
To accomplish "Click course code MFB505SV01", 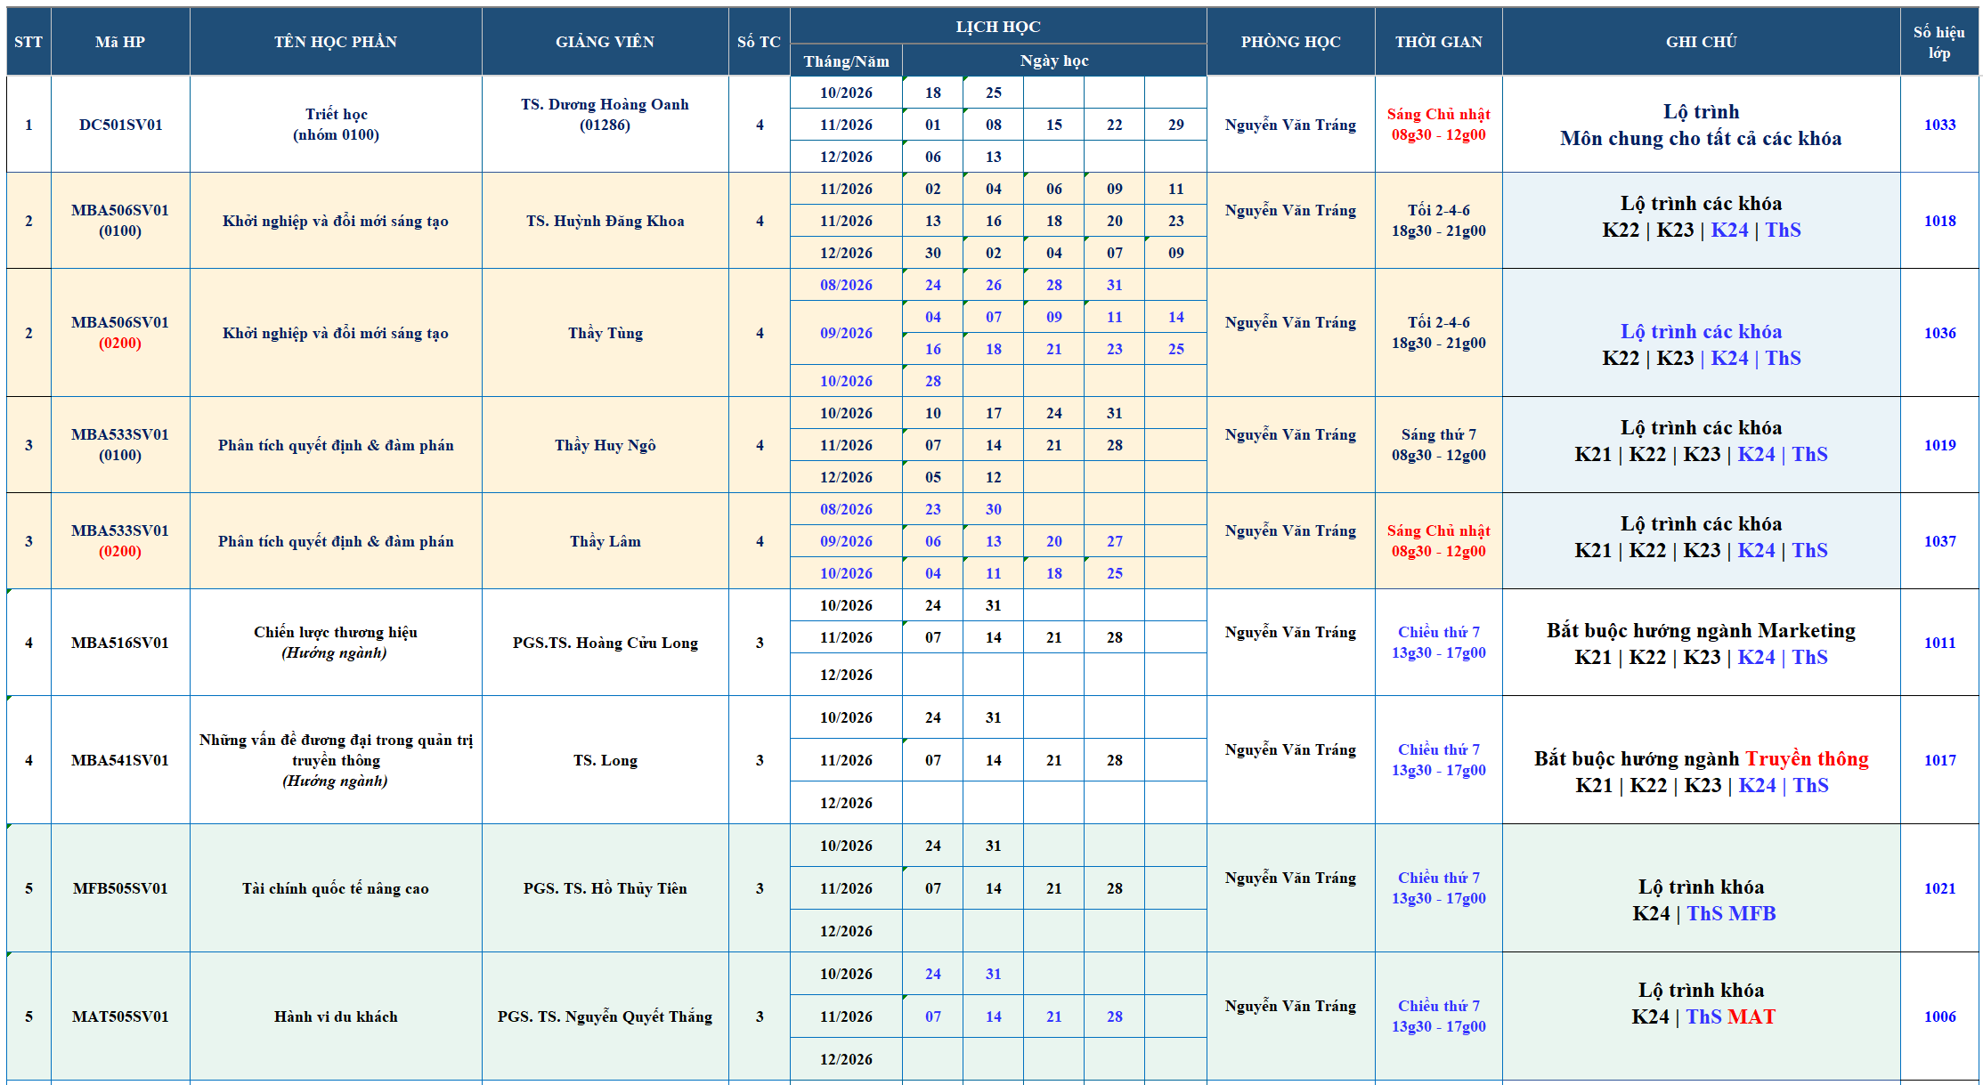I will [x=120, y=888].
